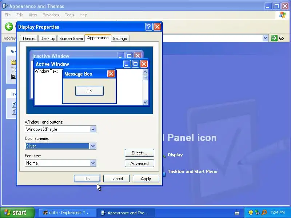The width and height of the screenshot is (291, 218).
Task: Click the Active Window preview close icon
Action: click(x=144, y=64)
